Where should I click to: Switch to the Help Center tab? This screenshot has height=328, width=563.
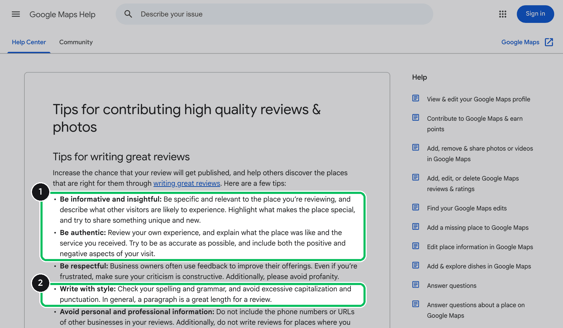pyautogui.click(x=29, y=42)
